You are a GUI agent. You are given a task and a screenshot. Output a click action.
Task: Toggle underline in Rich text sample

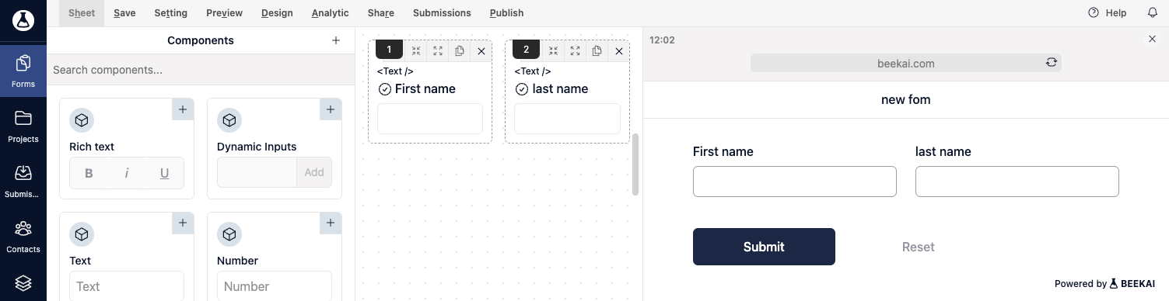(x=164, y=173)
